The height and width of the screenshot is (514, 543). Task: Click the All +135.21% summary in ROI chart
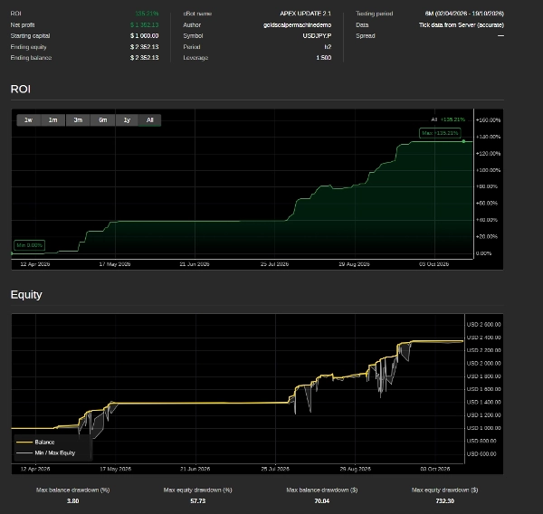(x=448, y=119)
